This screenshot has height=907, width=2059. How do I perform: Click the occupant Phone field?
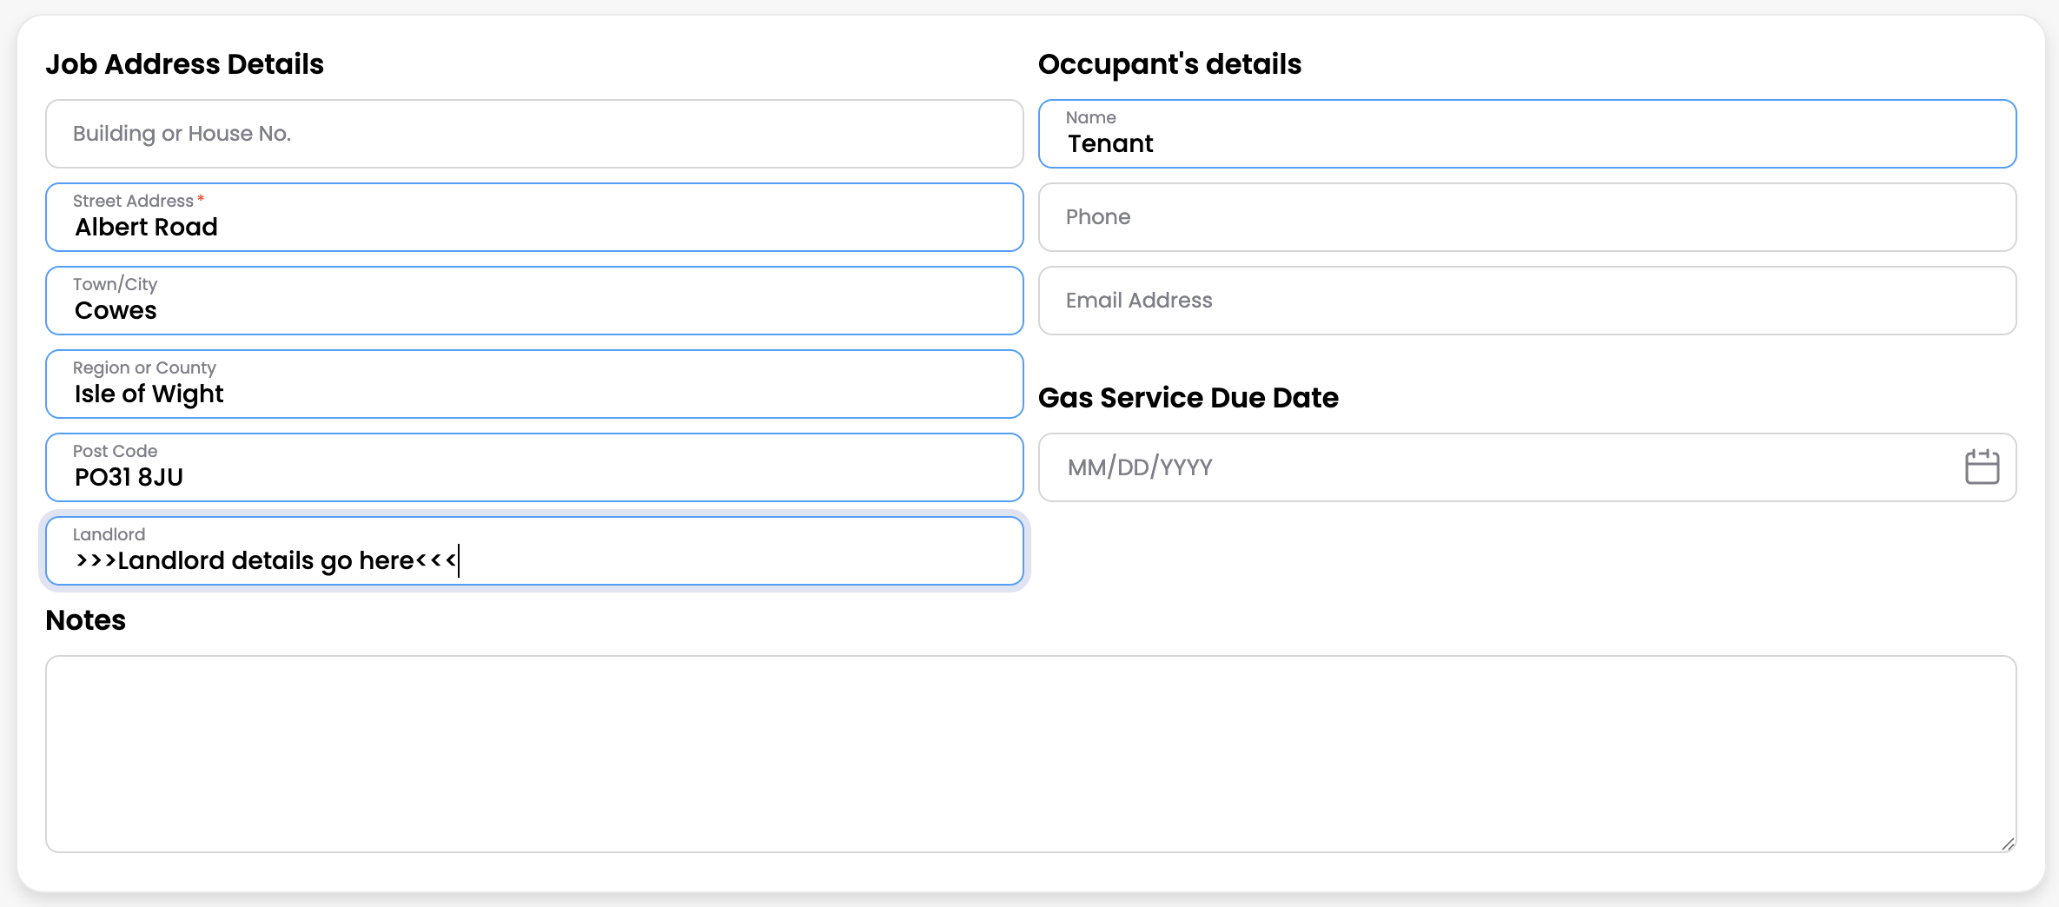click(x=1527, y=217)
